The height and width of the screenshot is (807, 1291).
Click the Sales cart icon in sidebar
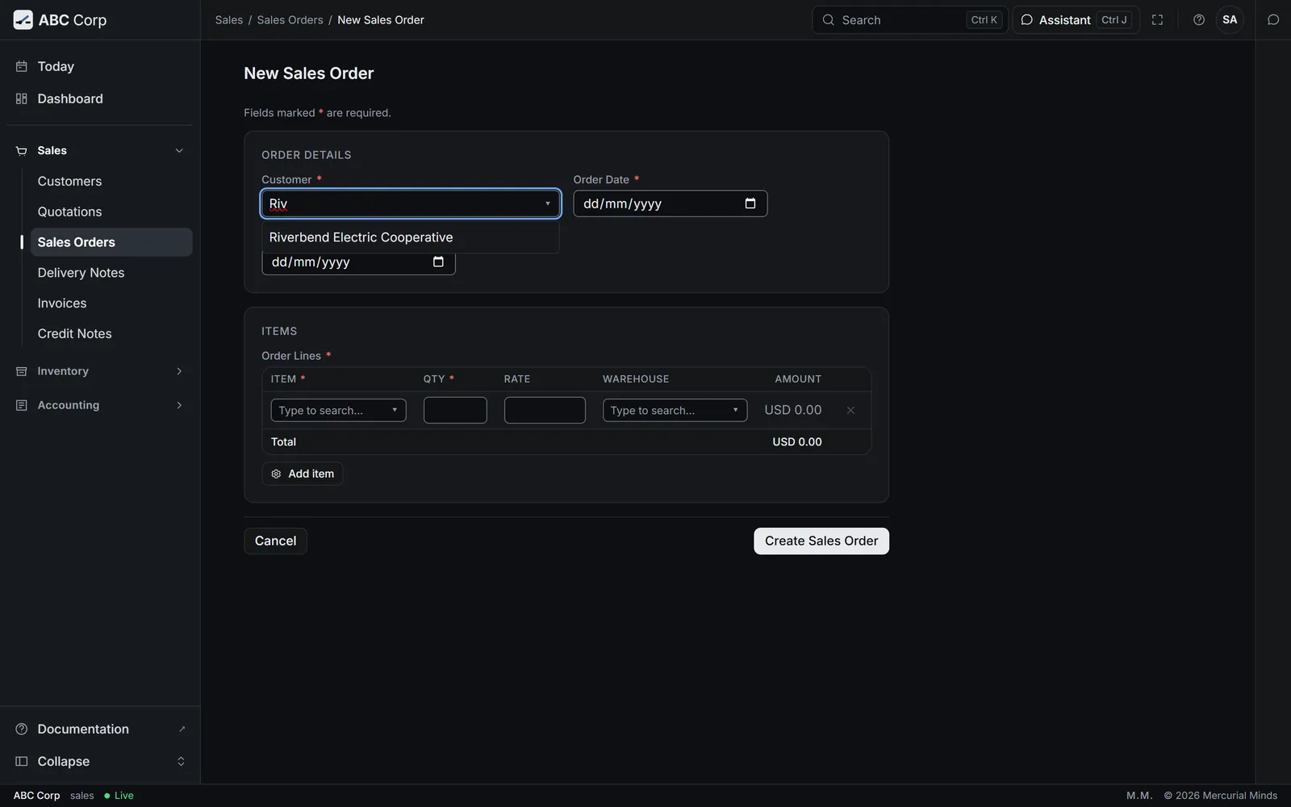22,151
